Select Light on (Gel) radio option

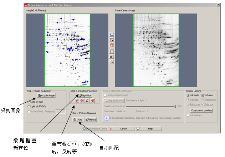[x=29, y=102]
